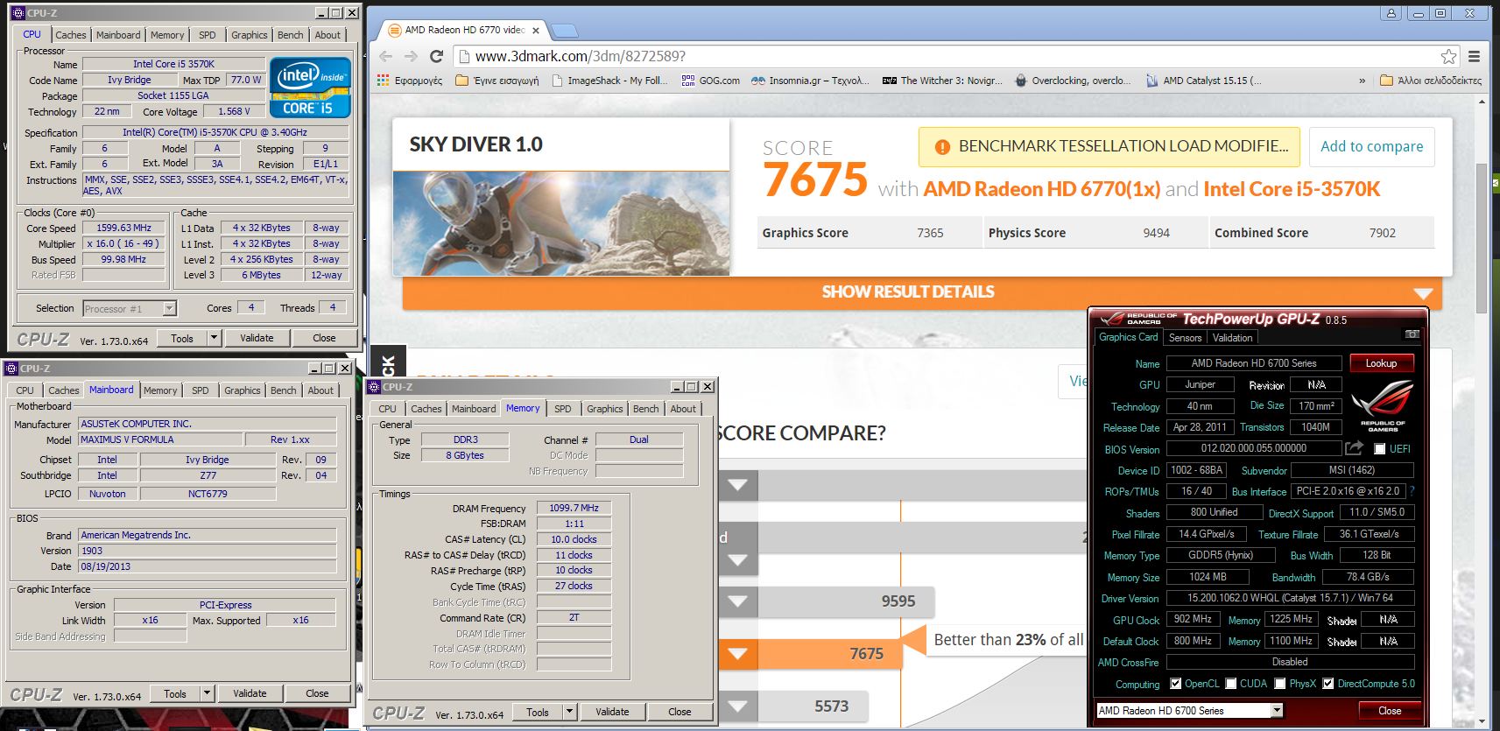Toggle the UEFI checkbox in GPU-Z
1500x731 pixels.
pos(1380,449)
